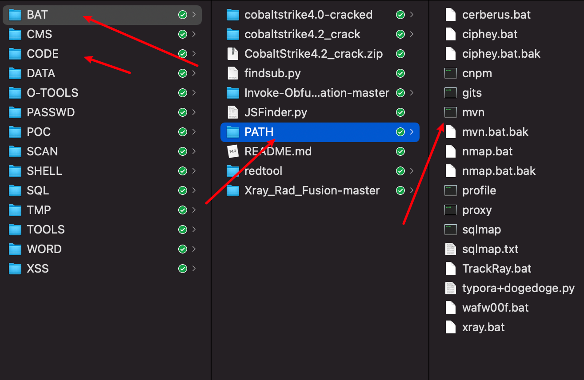Select the XSS folder icon
This screenshot has width=584, height=380.
point(15,269)
